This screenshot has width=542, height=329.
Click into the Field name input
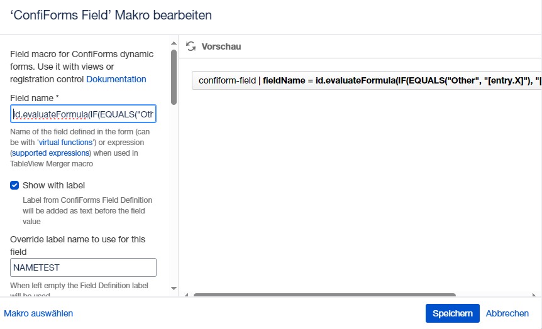[x=83, y=114]
